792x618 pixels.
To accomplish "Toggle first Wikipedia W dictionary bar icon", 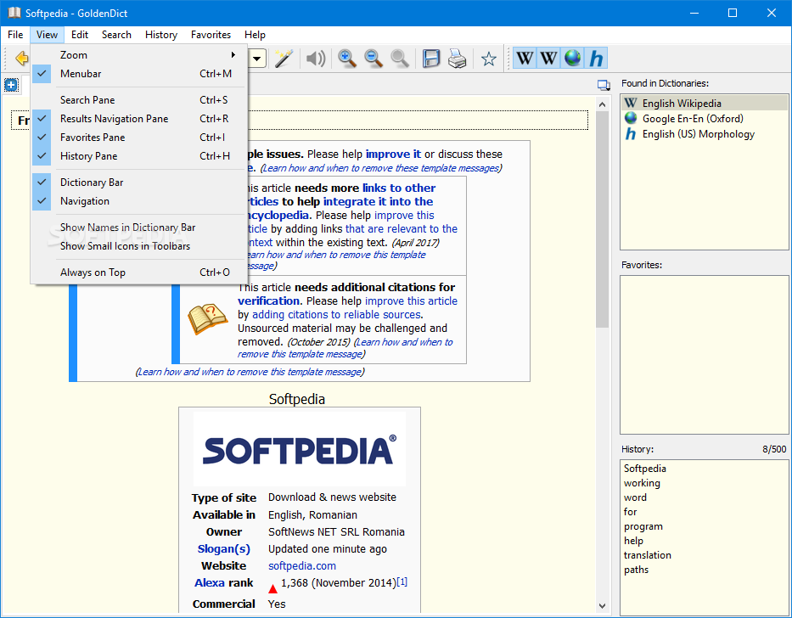I will pos(525,58).
